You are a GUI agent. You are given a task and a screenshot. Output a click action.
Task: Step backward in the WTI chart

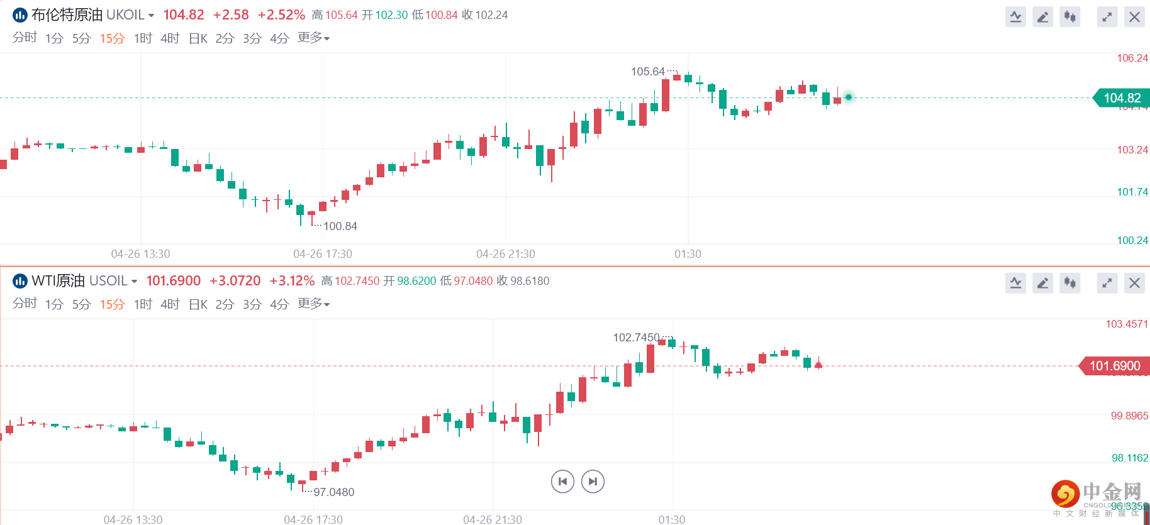point(562,482)
